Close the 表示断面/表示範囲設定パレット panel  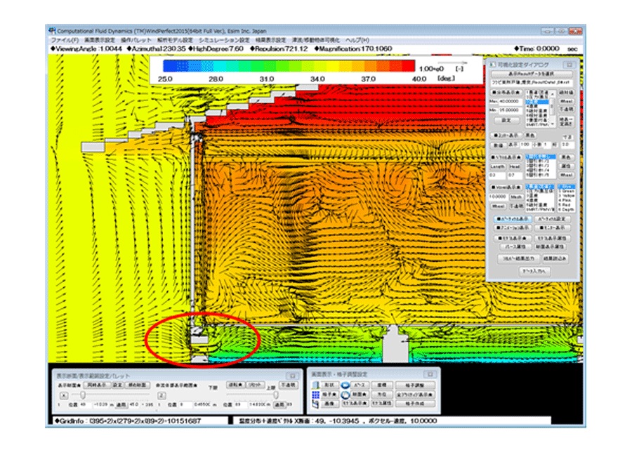point(293,376)
